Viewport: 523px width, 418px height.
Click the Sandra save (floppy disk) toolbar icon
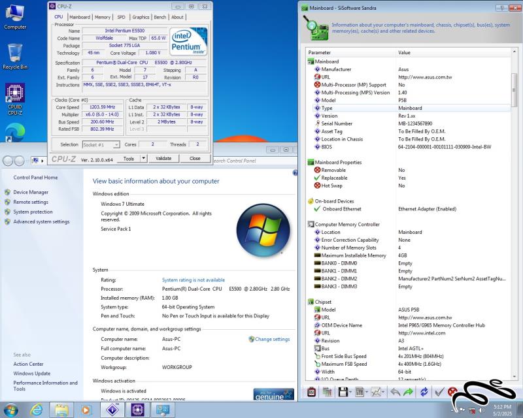(343, 392)
